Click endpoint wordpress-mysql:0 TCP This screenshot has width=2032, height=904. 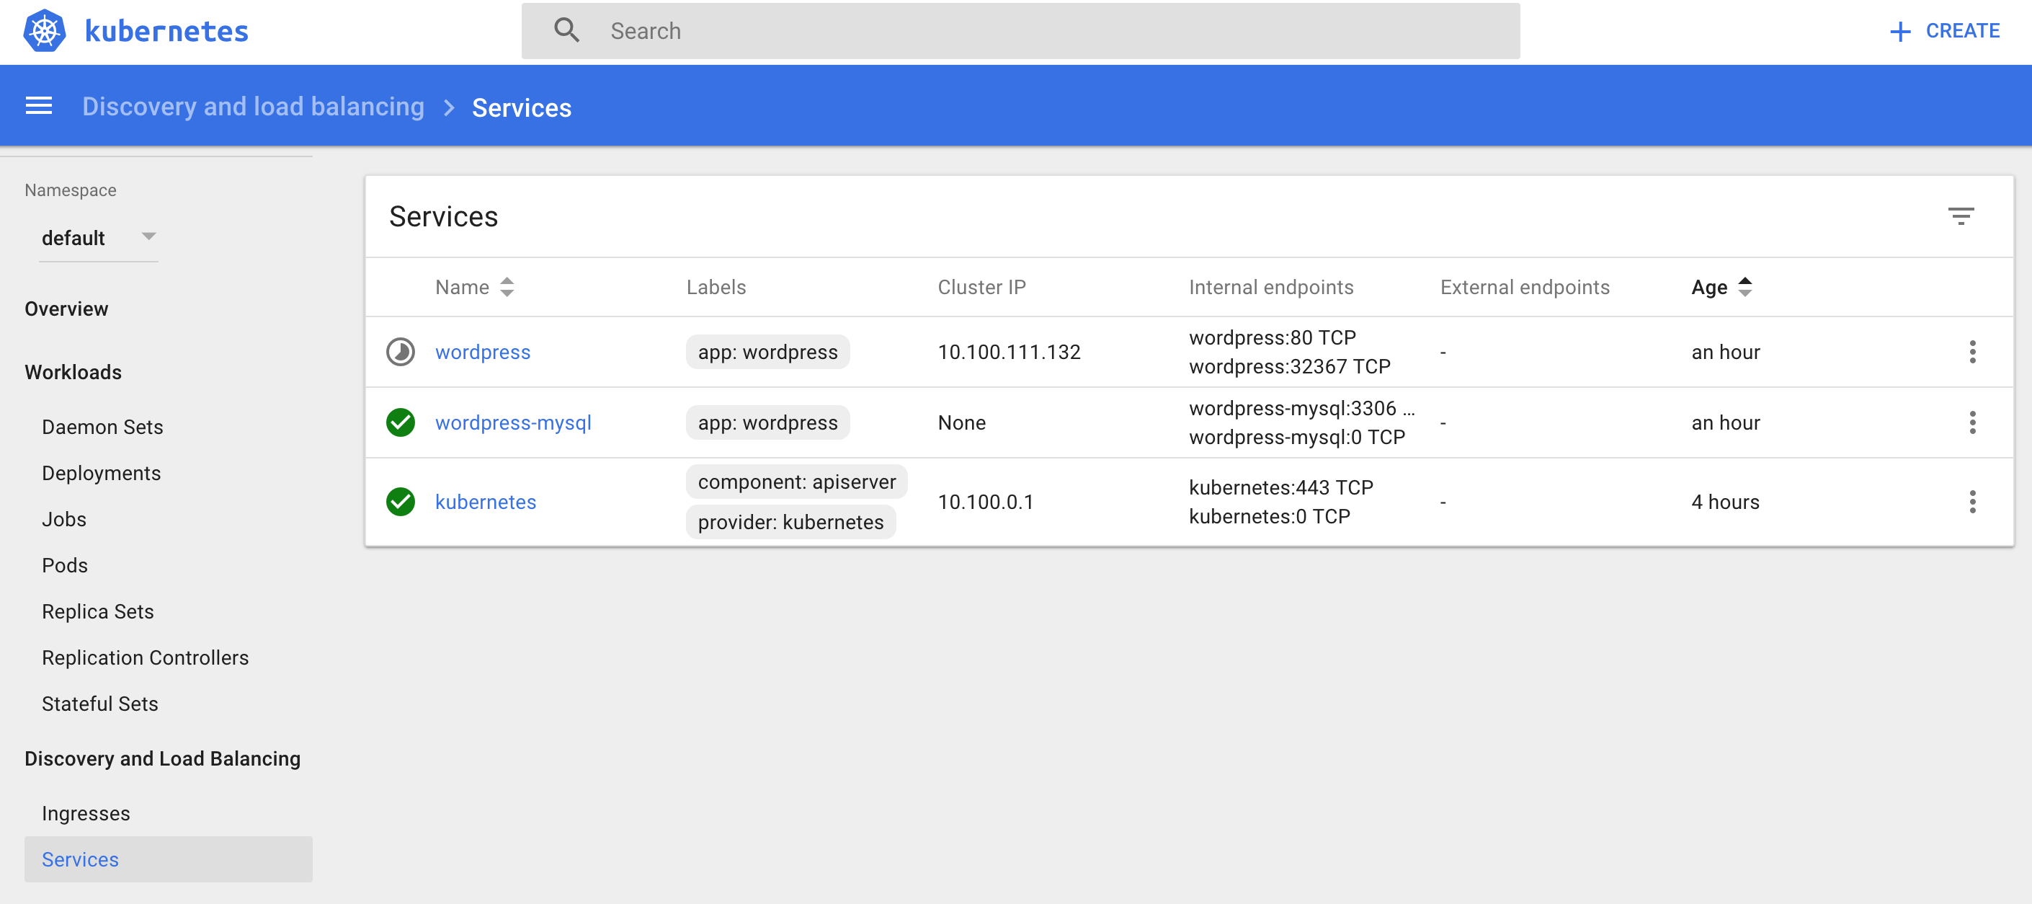pyautogui.click(x=1297, y=437)
